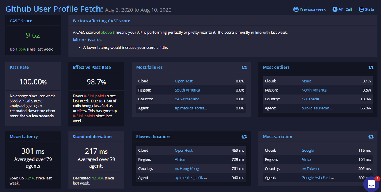Open OpenHost in Most failures
381x192 pixels.
184,81
